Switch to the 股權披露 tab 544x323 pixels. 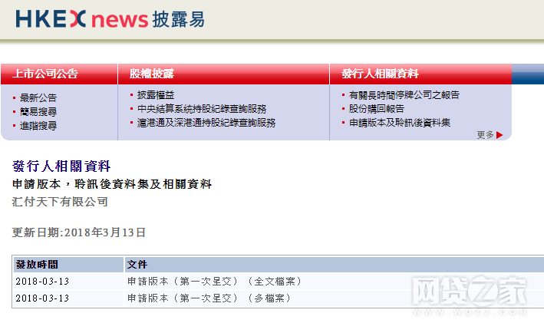151,74
